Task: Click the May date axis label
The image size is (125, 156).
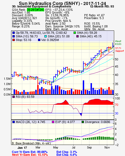Action: pyautogui.click(x=56, y=147)
